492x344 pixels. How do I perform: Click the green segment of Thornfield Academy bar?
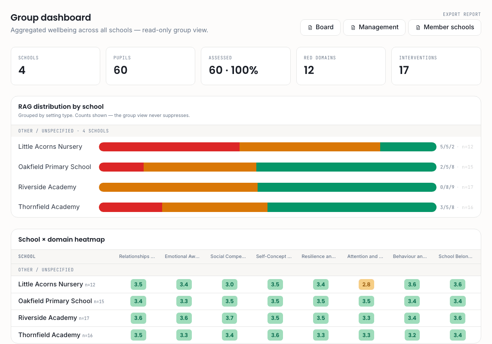tap(352, 207)
